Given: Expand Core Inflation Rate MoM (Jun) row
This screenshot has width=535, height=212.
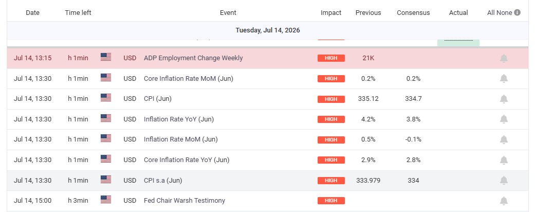Looking at the screenshot, I should (x=267, y=79).
